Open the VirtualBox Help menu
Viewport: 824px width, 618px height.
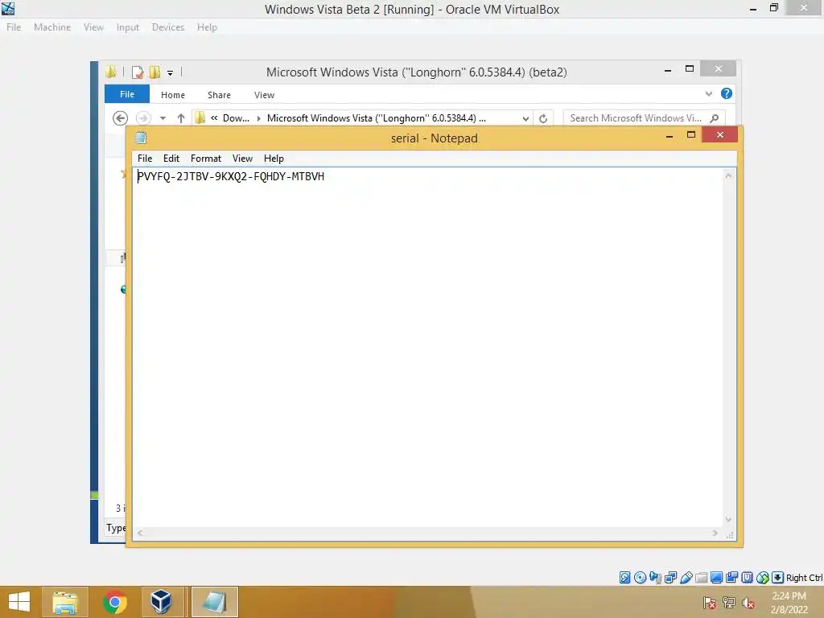207,27
